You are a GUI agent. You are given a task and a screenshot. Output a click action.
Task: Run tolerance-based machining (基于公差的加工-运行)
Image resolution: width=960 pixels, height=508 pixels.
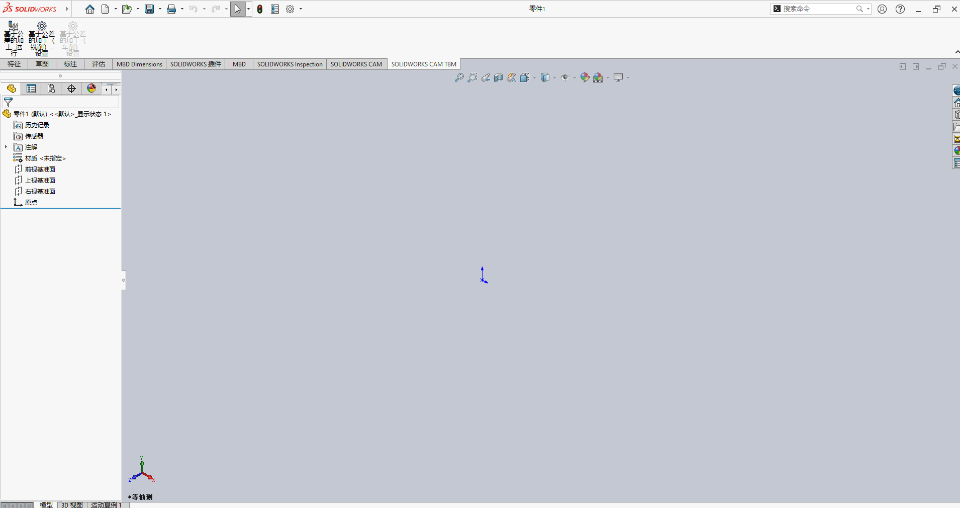point(14,38)
